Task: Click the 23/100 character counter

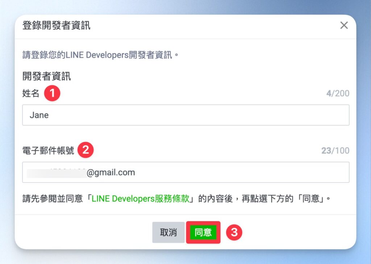Action: 335,151
